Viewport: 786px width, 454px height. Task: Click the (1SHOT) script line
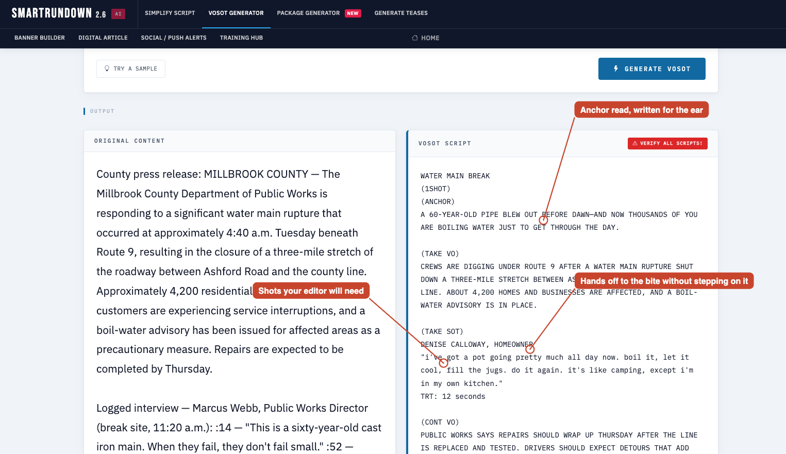point(436,189)
